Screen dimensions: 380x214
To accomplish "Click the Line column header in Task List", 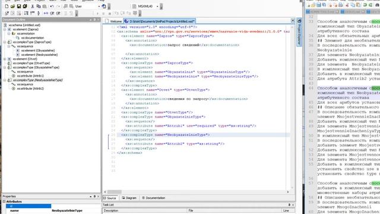I will tap(289, 210).
